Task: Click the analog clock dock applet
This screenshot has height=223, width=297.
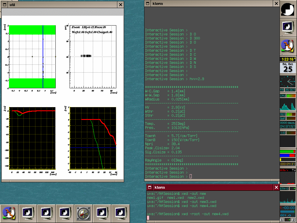Action: click(x=288, y=82)
